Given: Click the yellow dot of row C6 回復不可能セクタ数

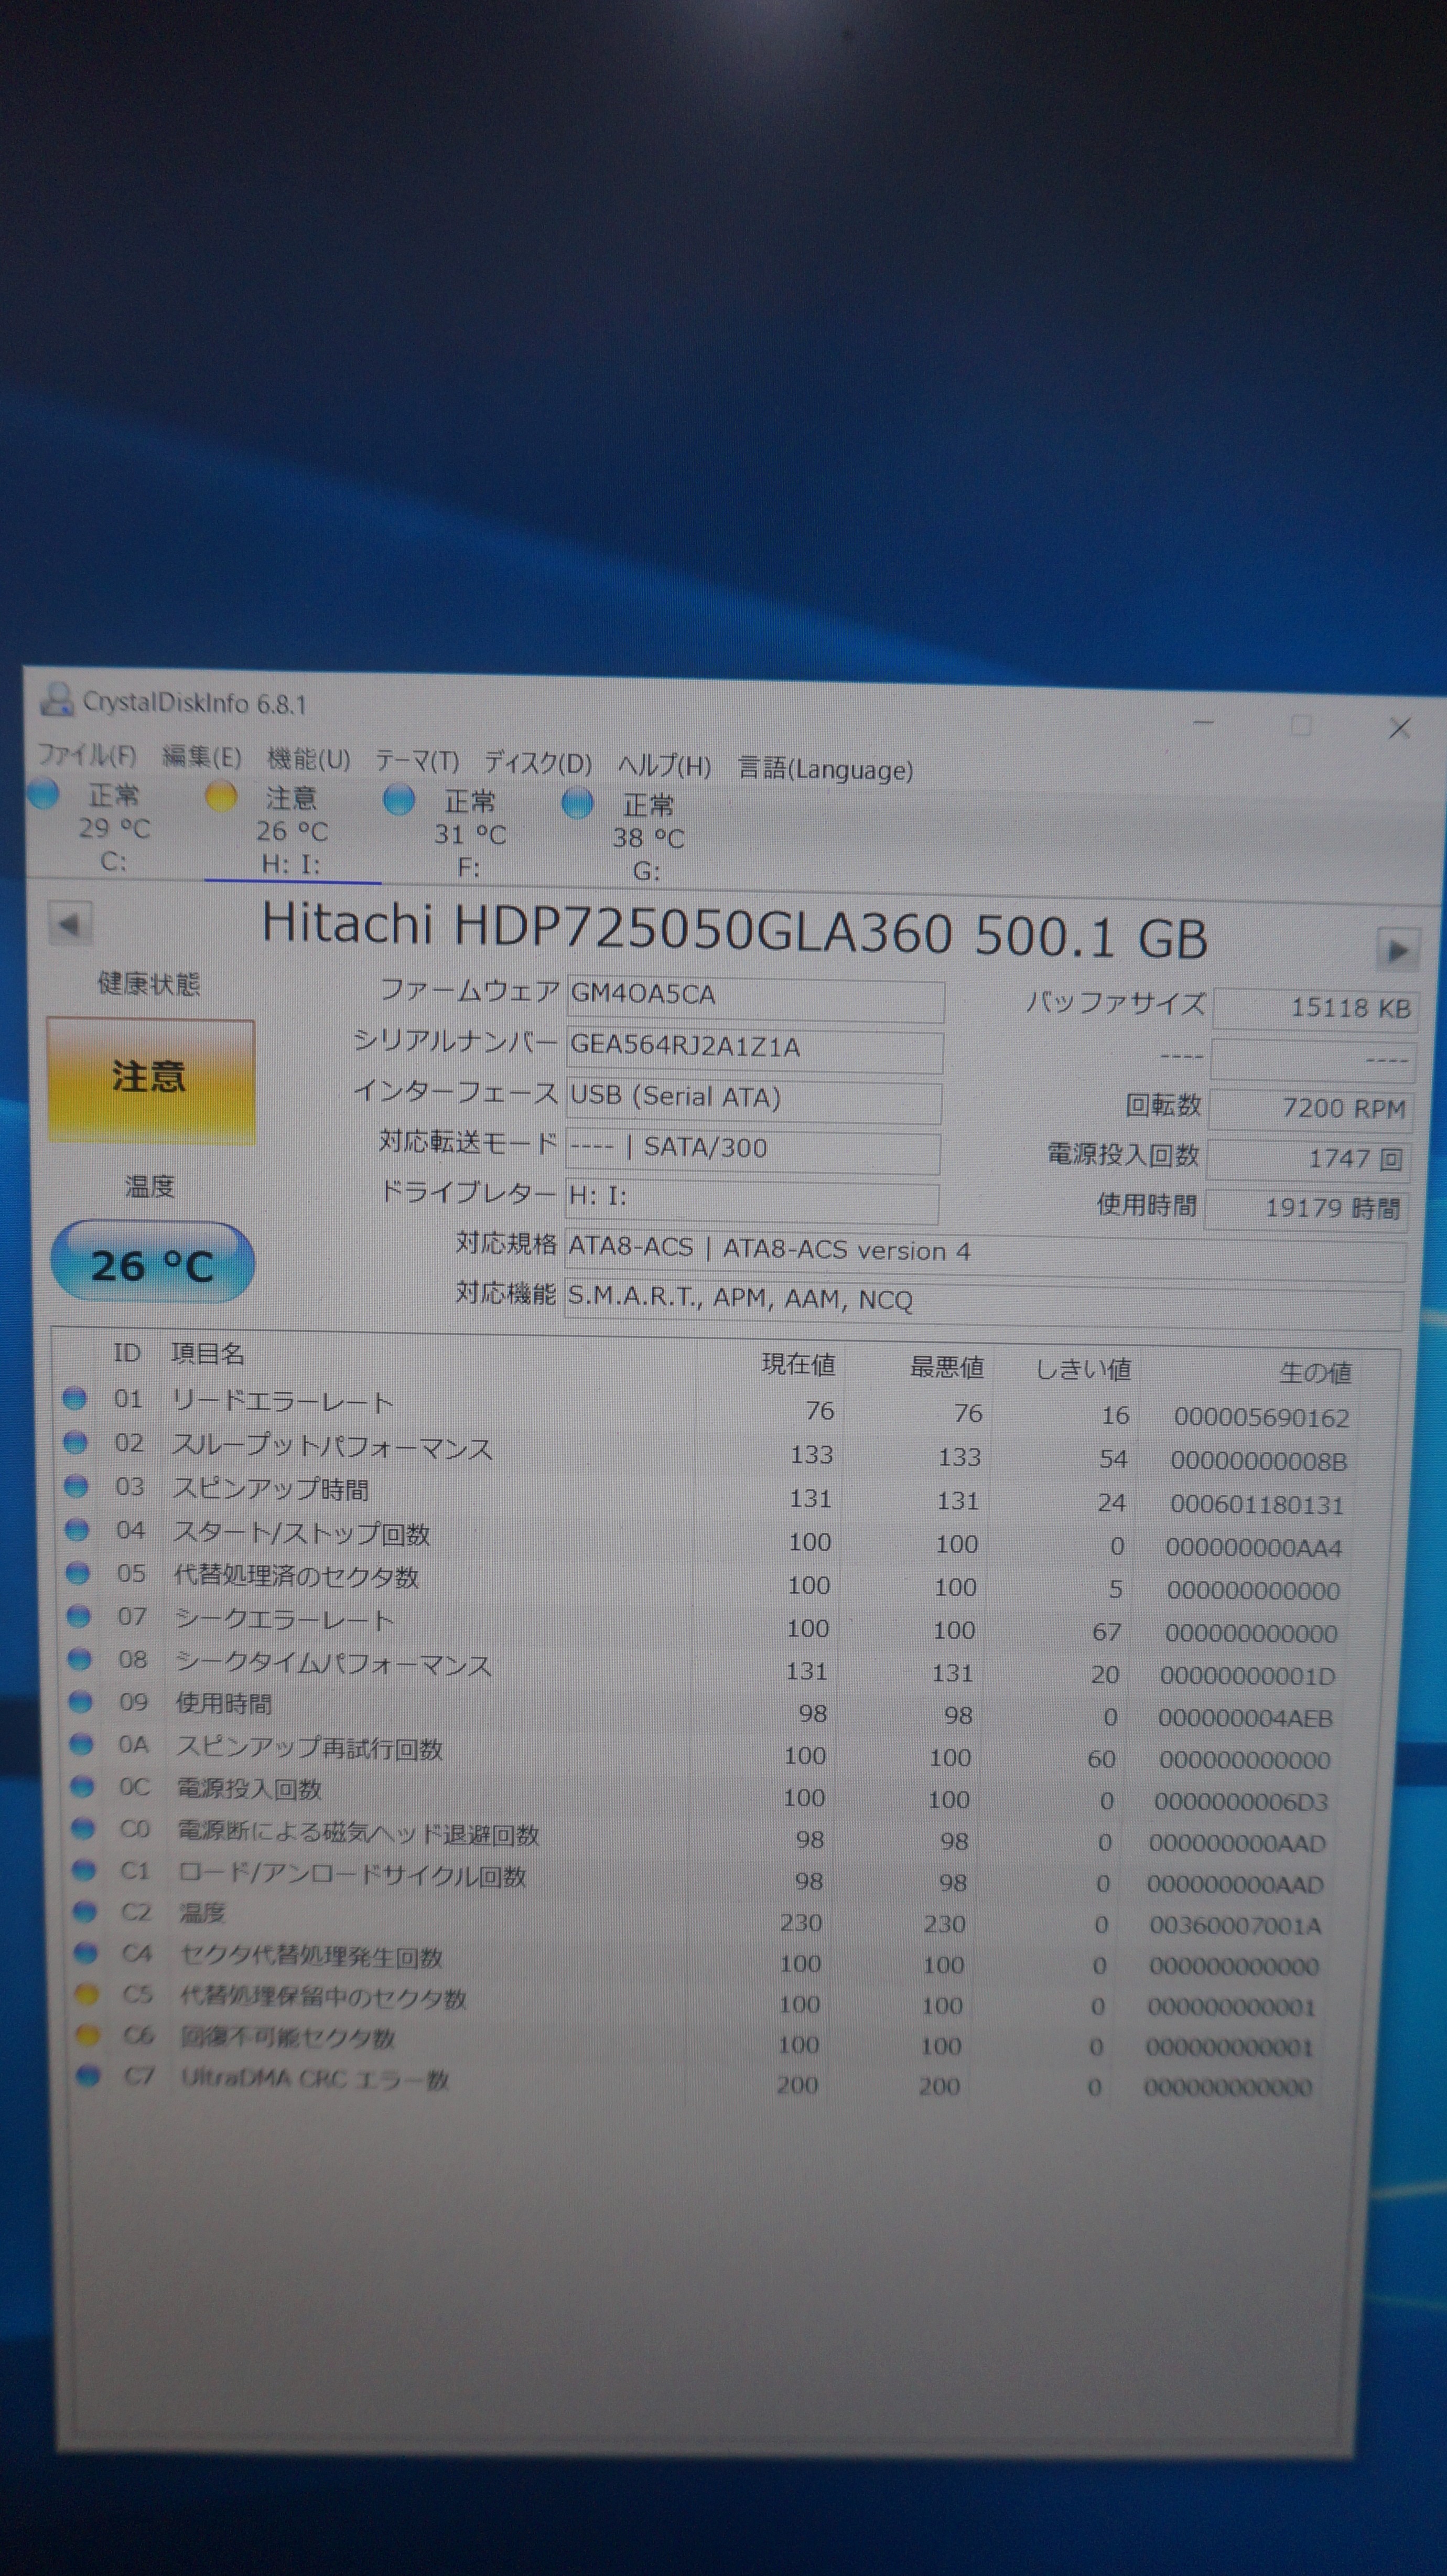Looking at the screenshot, I should (x=88, y=2035).
